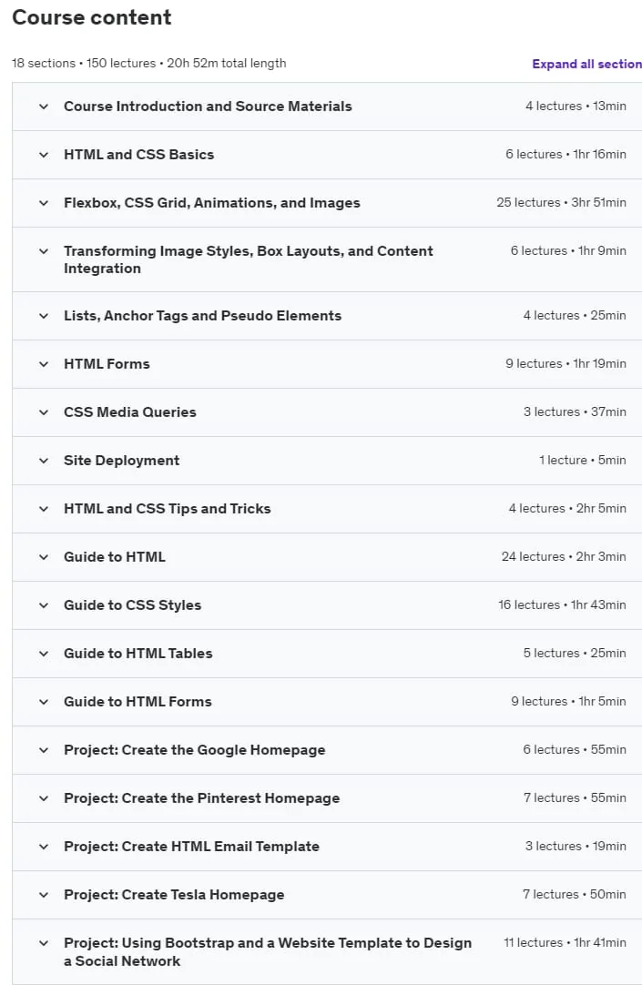Expand all sections link
The height and width of the screenshot is (985, 642).
coord(586,64)
